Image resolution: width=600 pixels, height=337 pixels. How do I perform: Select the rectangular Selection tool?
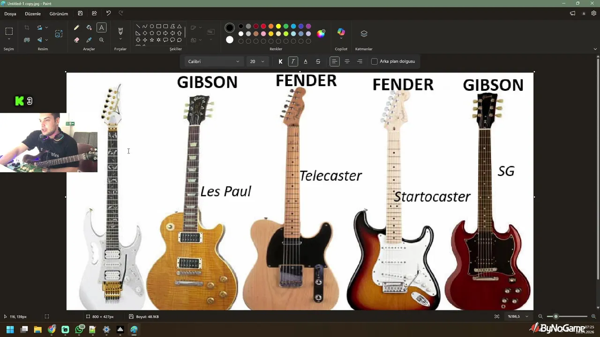point(9,31)
